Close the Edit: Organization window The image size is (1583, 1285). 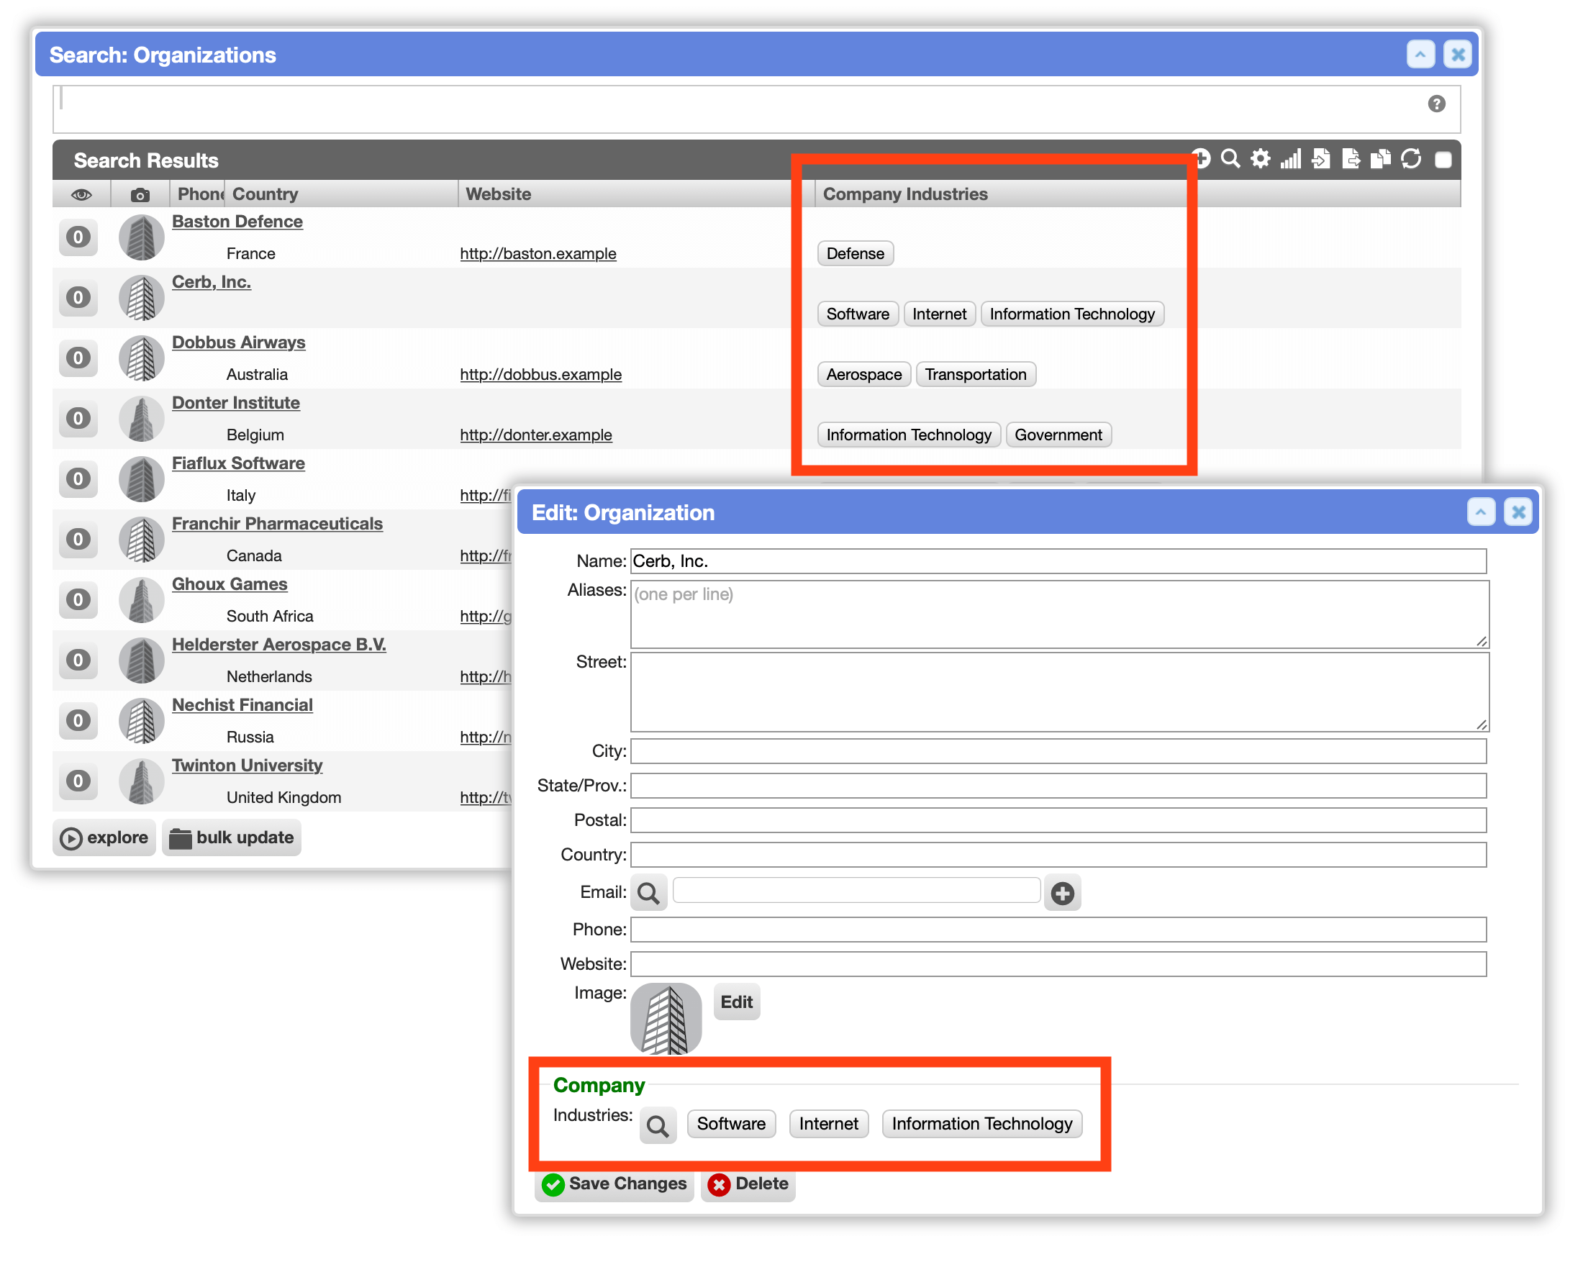click(1520, 512)
